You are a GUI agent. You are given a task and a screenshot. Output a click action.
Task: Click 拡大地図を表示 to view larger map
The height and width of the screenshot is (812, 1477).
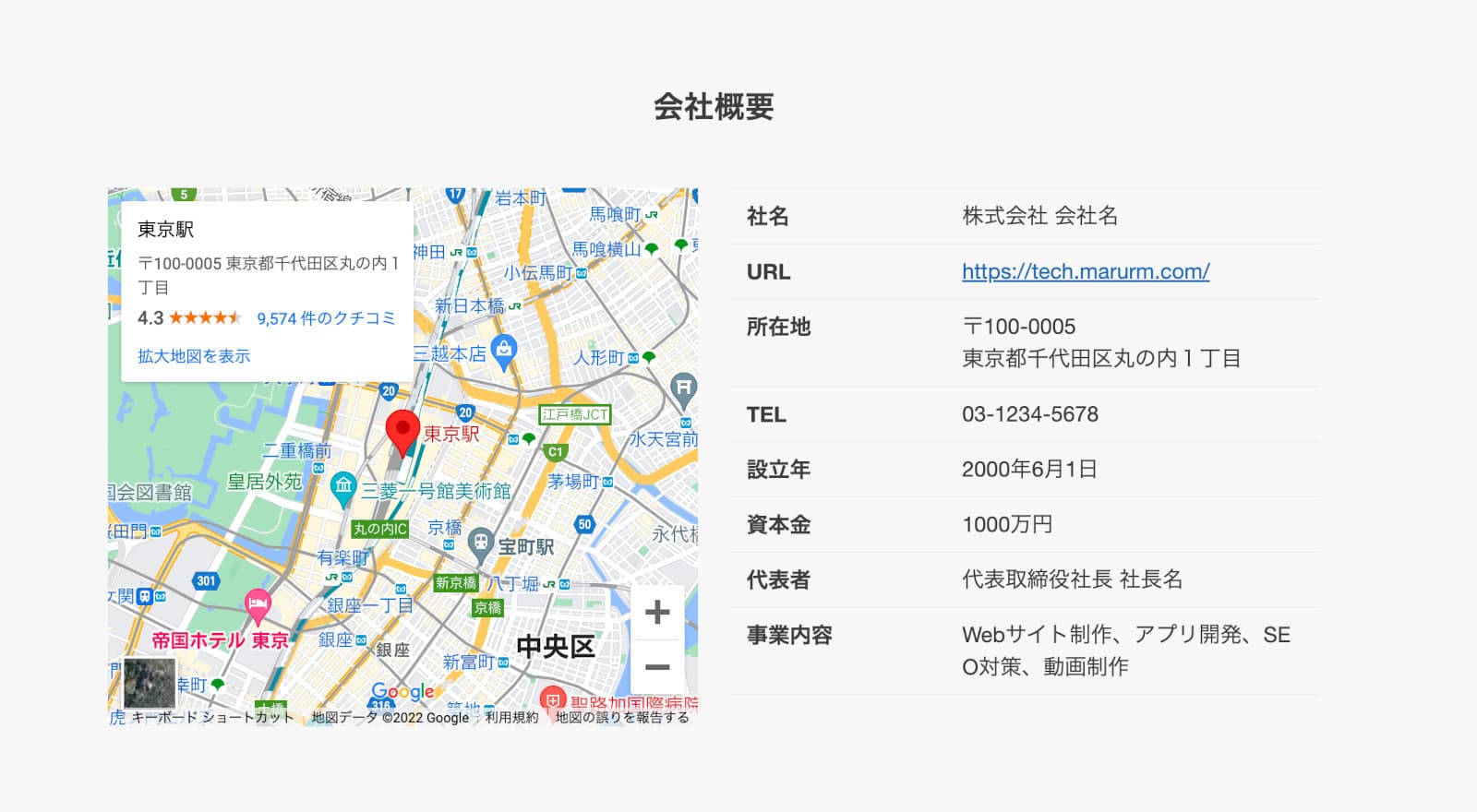194,356
